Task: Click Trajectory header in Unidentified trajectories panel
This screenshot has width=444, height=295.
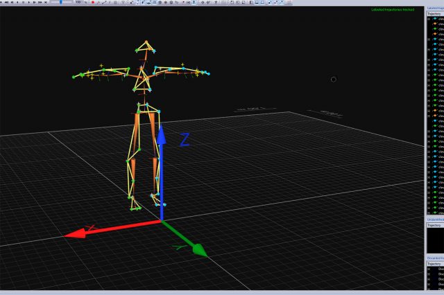Action: pyautogui.click(x=434, y=225)
